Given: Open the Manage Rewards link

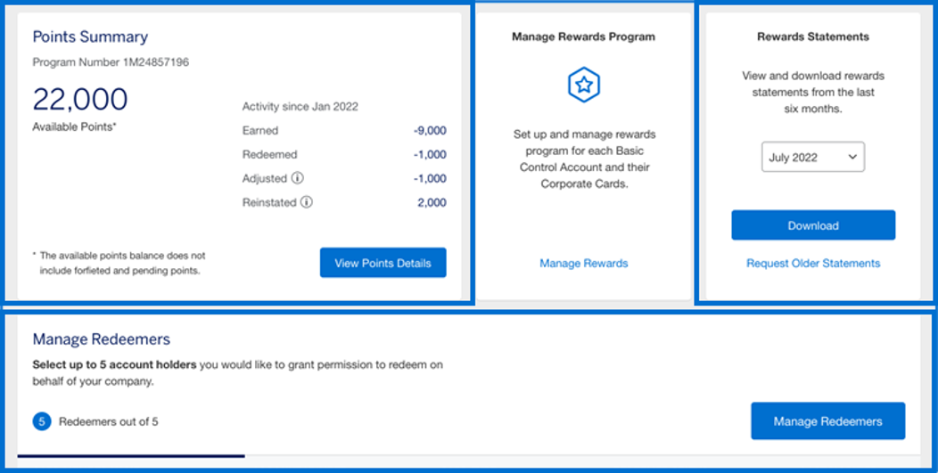Looking at the screenshot, I should point(583,263).
